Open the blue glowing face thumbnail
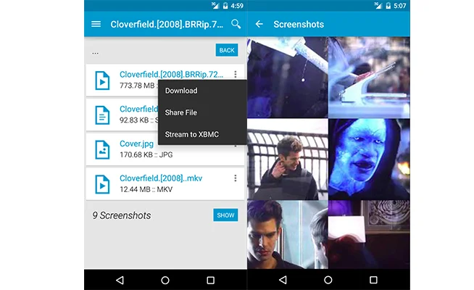Screen dimensions: 474x290 369,159
